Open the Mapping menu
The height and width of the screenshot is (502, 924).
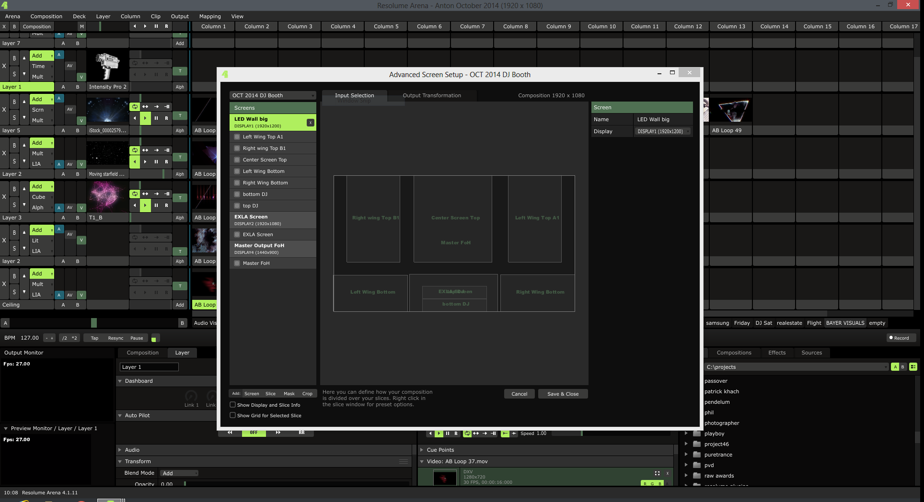(x=210, y=16)
